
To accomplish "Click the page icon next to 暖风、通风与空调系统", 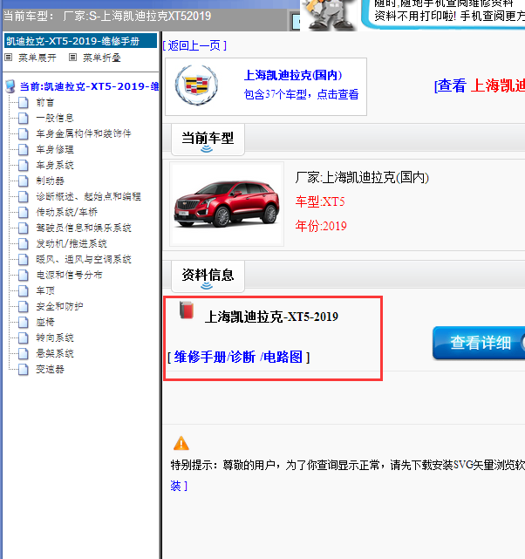I will pyautogui.click(x=24, y=260).
